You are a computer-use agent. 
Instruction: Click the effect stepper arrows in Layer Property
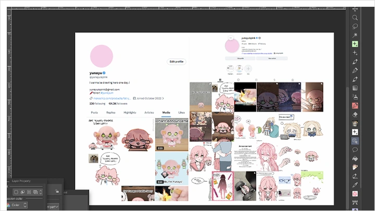pos(41,192)
